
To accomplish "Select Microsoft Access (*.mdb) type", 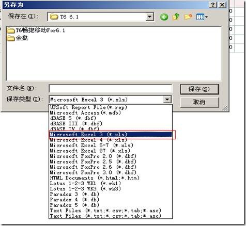I will (111, 113).
